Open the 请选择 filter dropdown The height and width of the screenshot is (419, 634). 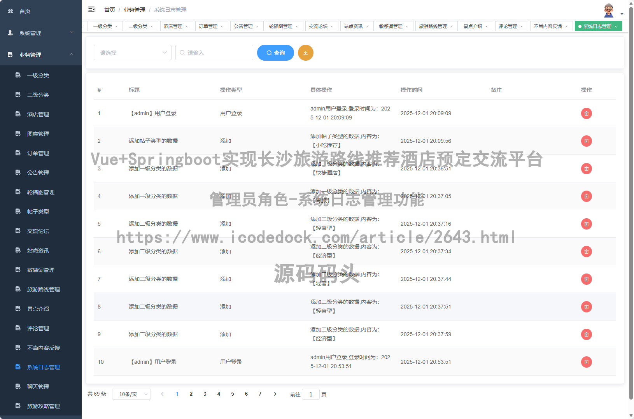pyautogui.click(x=132, y=53)
